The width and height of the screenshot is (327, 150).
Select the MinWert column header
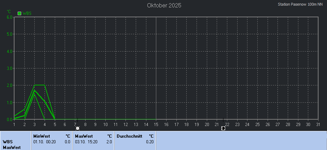41,136
